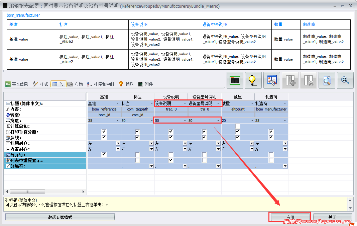Click the zoom magnifier icon
This screenshot has height=226, width=357.
345,80
